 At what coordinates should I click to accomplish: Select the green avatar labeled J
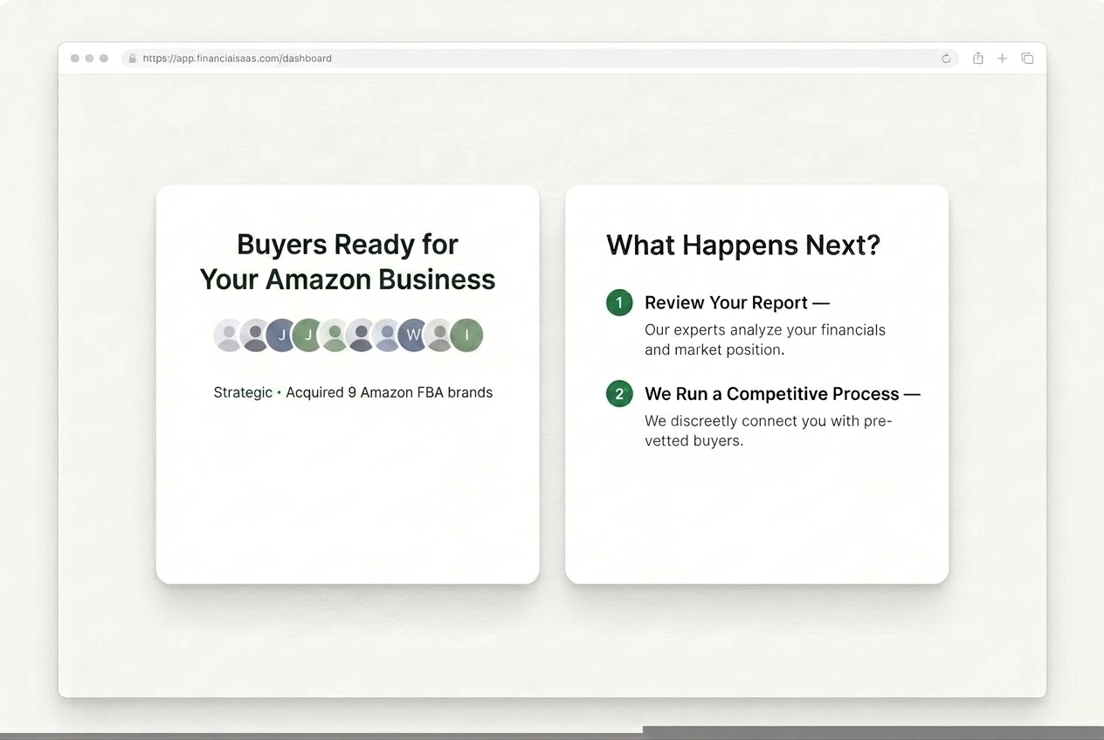point(307,335)
